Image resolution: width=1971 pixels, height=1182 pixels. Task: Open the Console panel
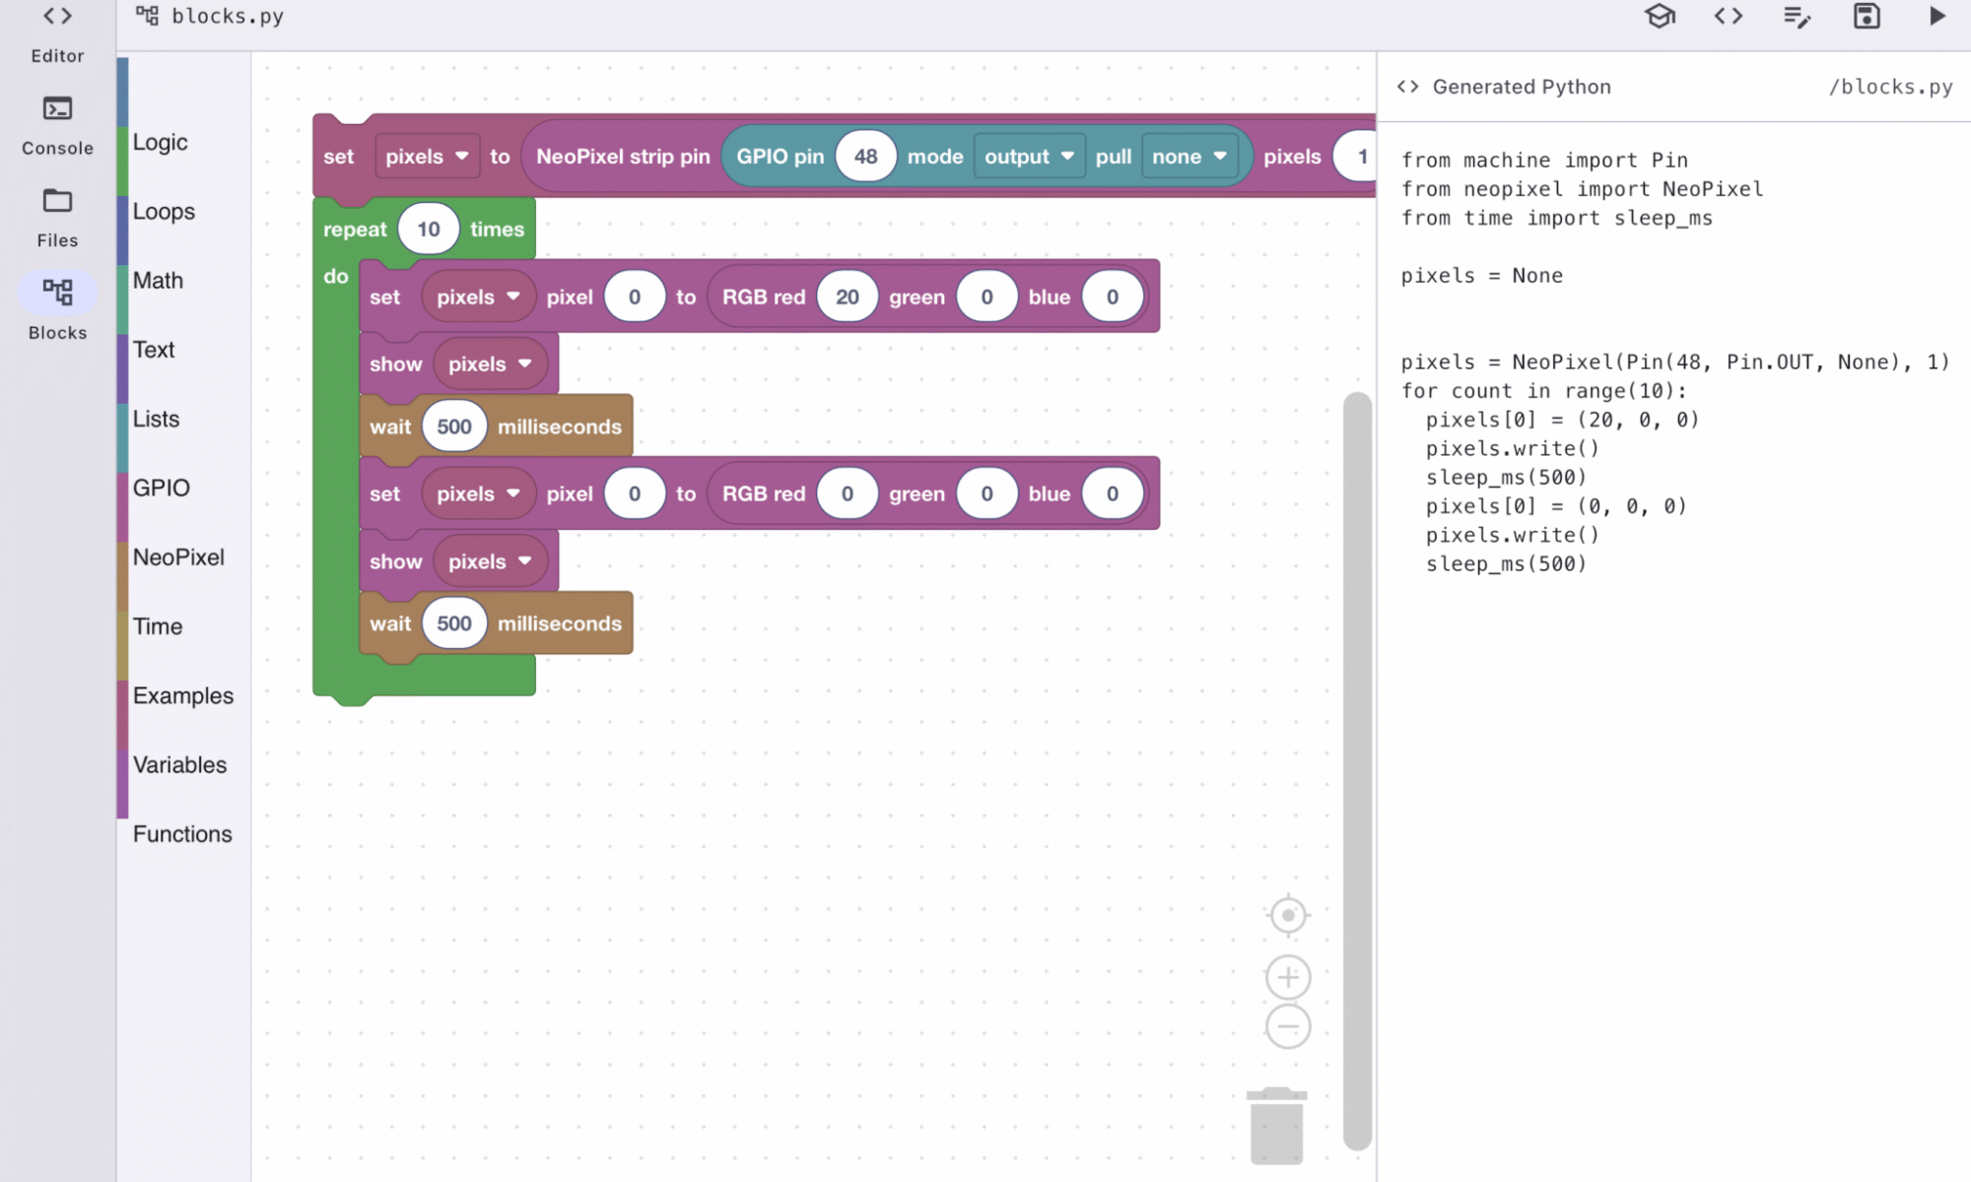(57, 126)
